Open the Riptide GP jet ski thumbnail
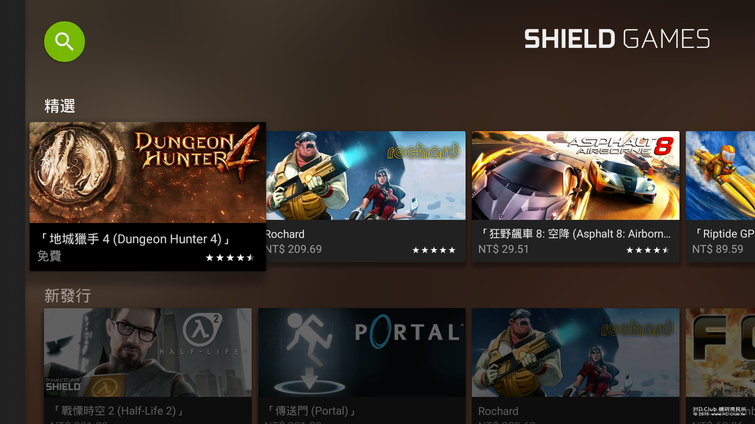755x424 pixels. click(720, 175)
